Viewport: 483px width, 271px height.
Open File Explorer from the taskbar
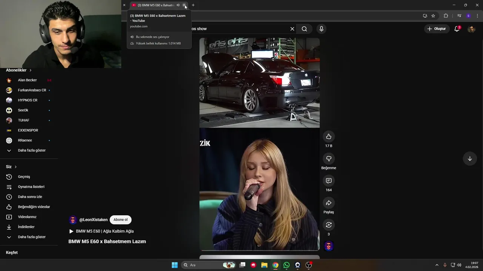pos(265,265)
